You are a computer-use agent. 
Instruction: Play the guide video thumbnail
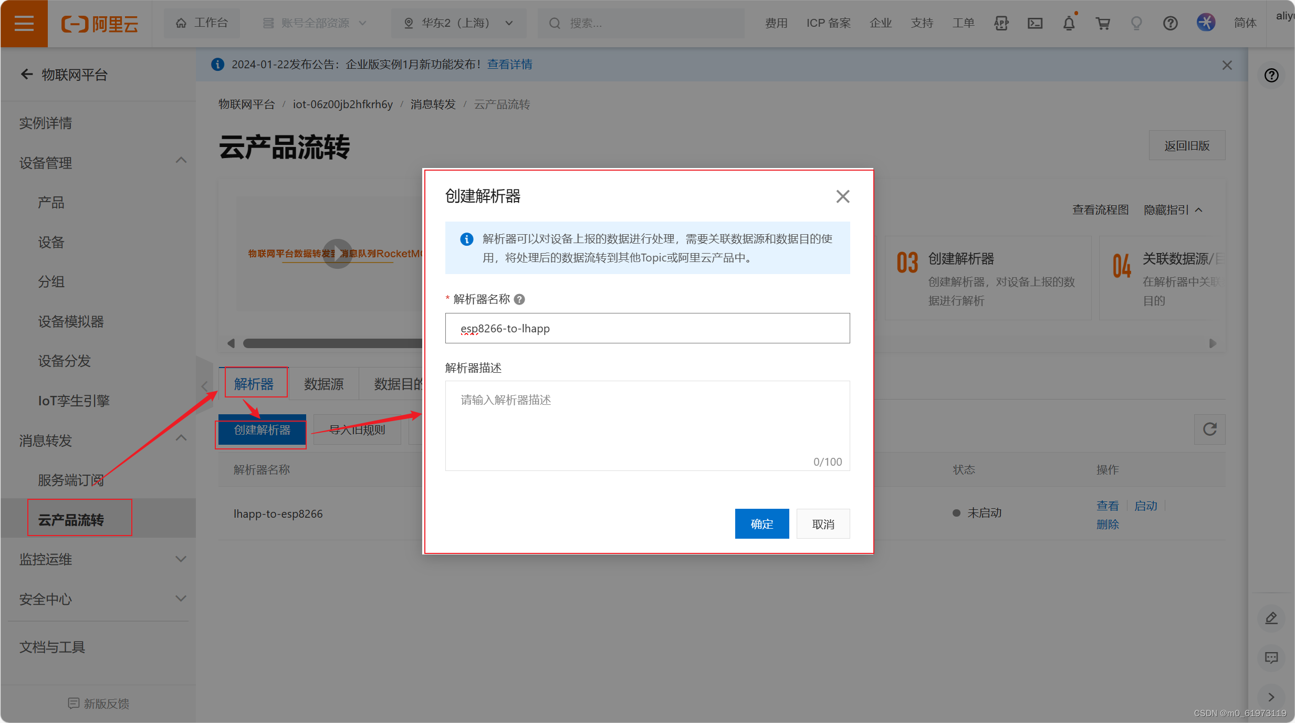pos(337,254)
